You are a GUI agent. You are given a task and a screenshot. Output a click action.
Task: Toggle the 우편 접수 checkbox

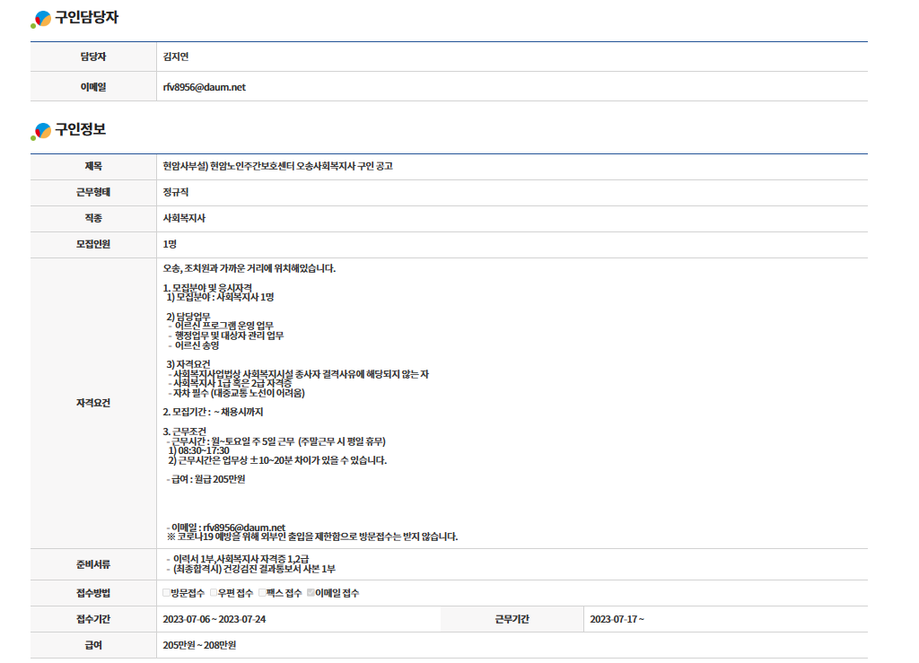coord(214,593)
